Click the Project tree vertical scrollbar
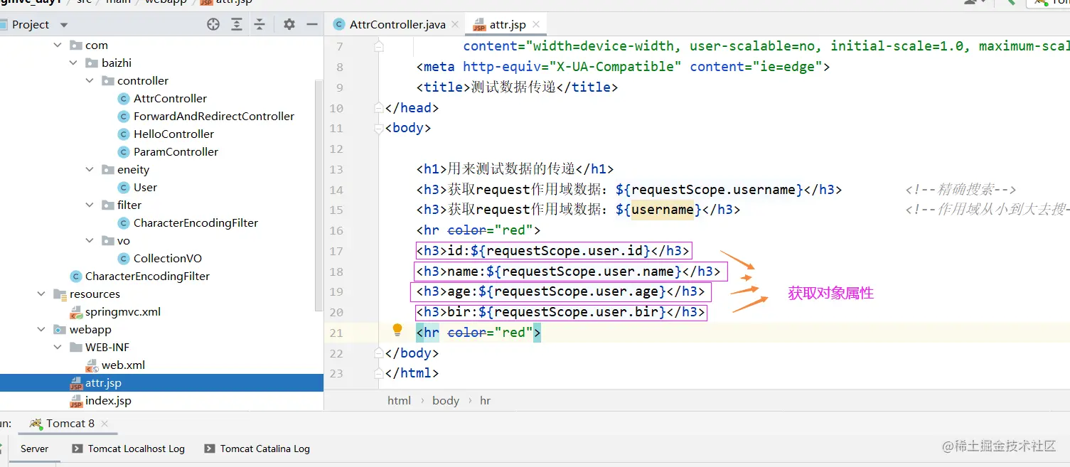The image size is (1070, 467). pos(319,195)
